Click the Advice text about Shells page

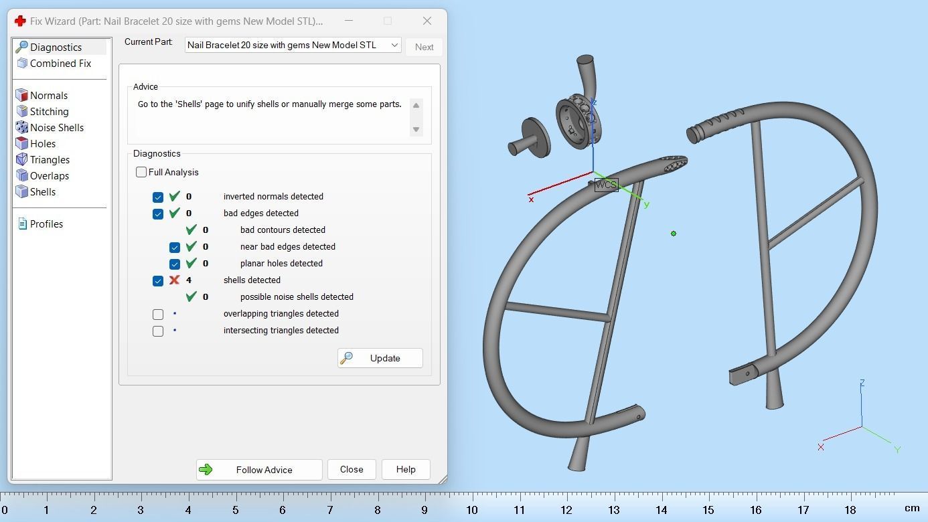270,104
